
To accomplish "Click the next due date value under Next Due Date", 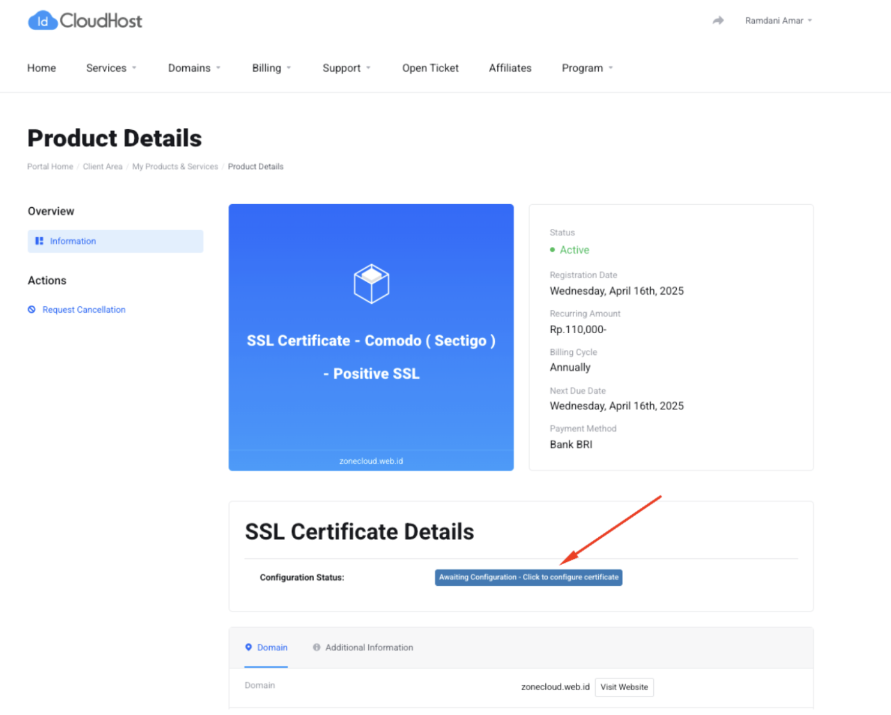I will 617,406.
